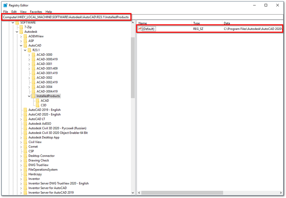Select the AutoCAD 2020 - English folder icon
The height and width of the screenshot is (198, 286).
(25, 114)
